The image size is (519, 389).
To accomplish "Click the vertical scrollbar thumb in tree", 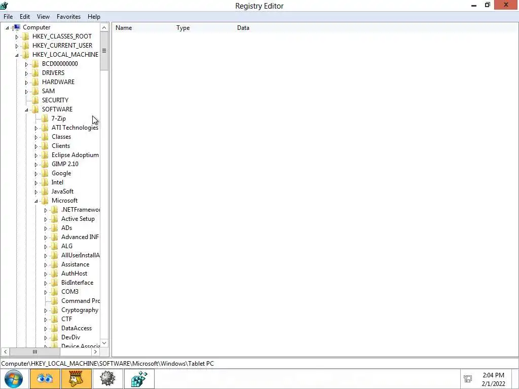I will pos(104,51).
